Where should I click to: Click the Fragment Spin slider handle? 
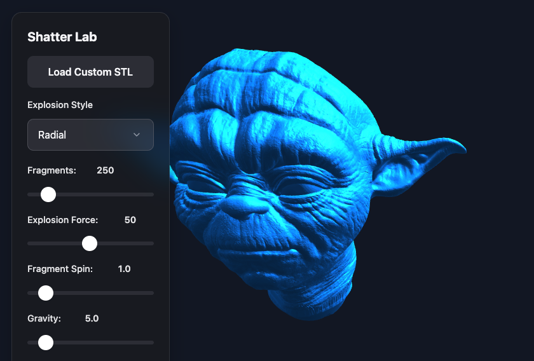[46, 293]
